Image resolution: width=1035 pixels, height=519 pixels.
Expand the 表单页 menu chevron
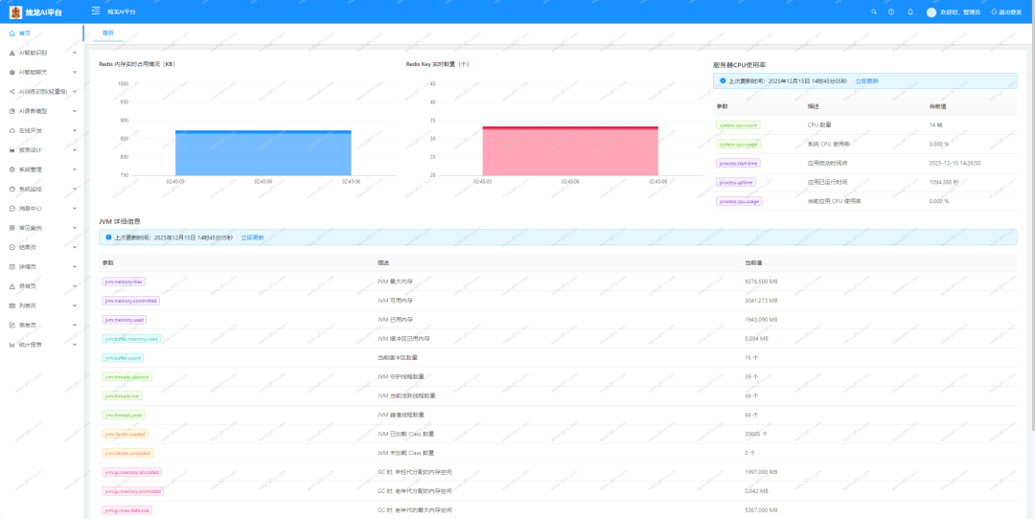click(75, 326)
